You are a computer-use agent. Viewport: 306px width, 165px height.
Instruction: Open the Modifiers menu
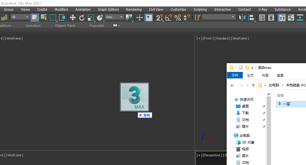61,10
